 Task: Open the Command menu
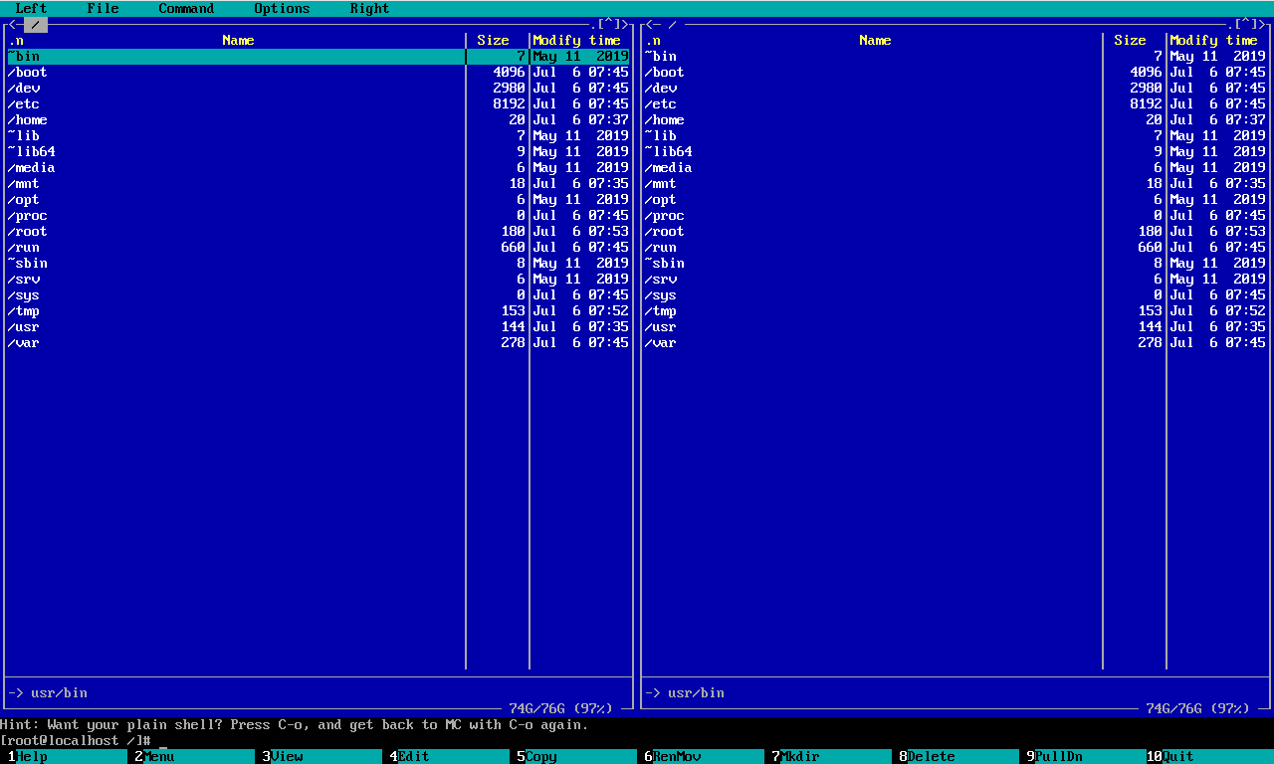186,8
